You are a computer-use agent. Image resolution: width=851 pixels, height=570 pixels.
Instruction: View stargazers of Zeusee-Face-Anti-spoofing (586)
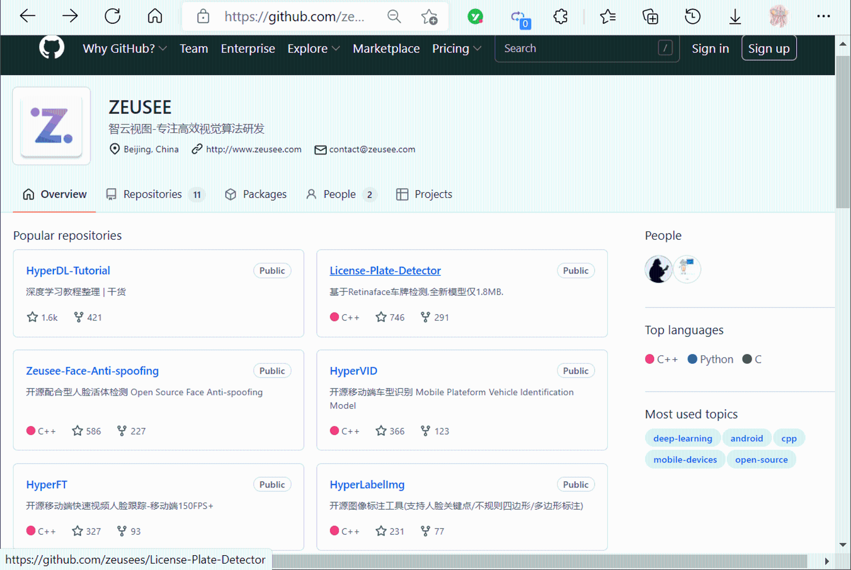click(x=86, y=431)
